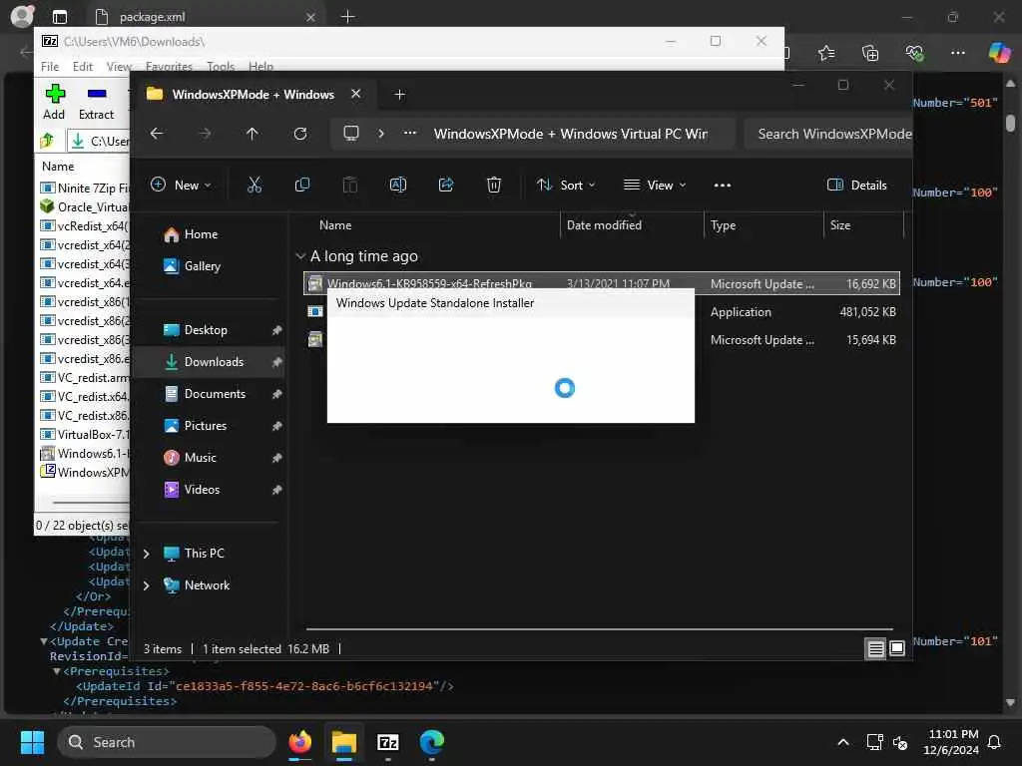Click the 7-Zip Extract minus icon
Viewport: 1022px width, 766px height.
tap(97, 94)
